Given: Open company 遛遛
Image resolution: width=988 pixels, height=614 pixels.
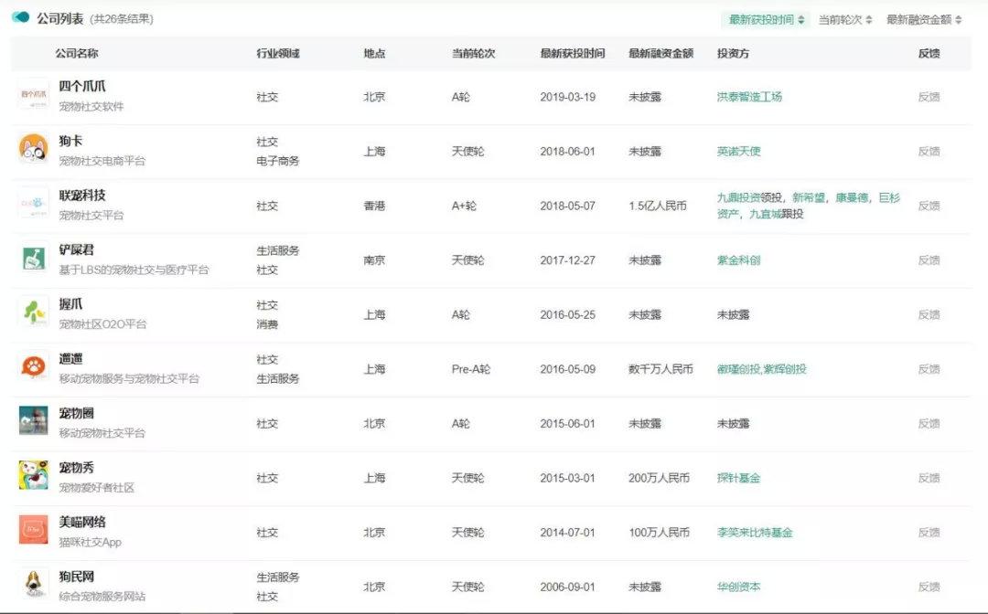Looking at the screenshot, I should (70, 358).
